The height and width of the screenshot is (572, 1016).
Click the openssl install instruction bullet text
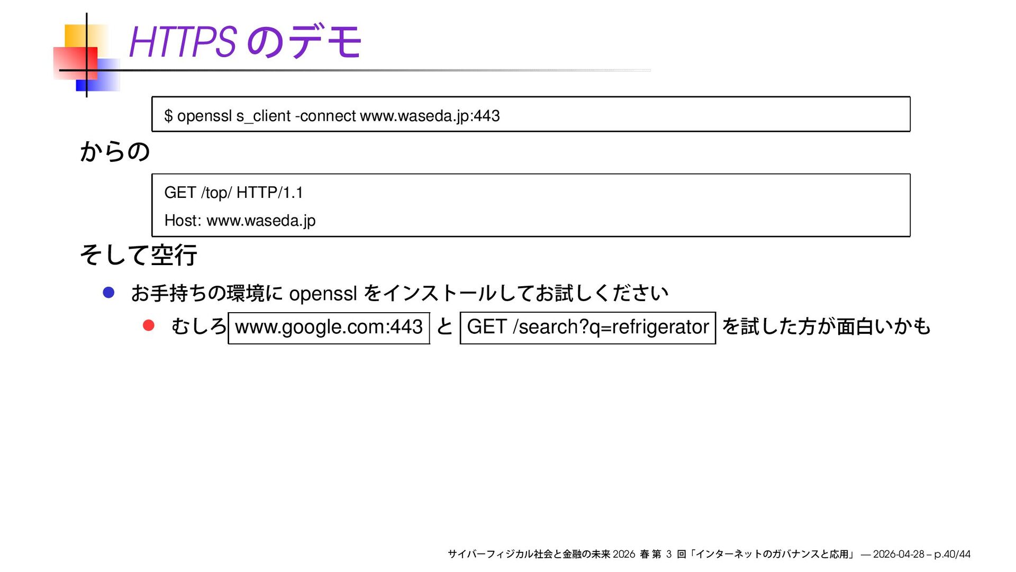point(400,293)
